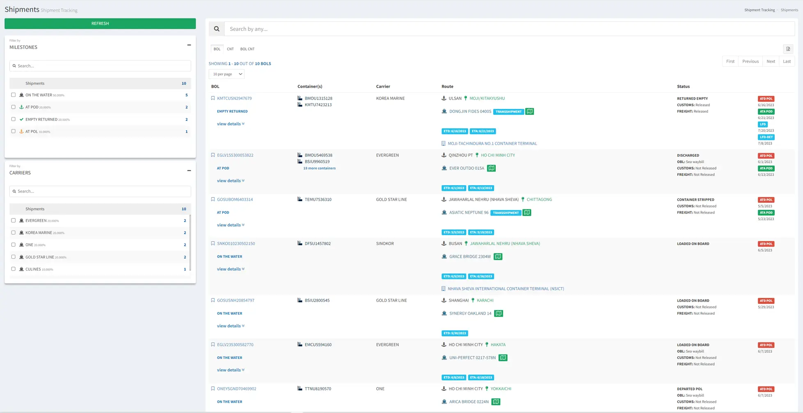Open map icon for EVER OUTDO 015A
803x413 pixels.
(x=491, y=168)
